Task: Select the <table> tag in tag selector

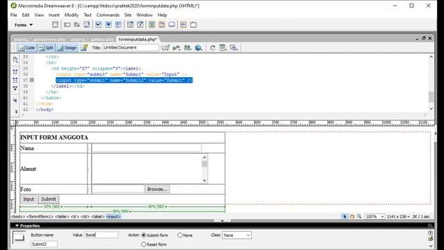Action: point(62,217)
